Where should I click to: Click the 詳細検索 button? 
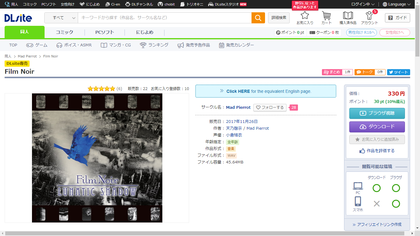(x=279, y=18)
